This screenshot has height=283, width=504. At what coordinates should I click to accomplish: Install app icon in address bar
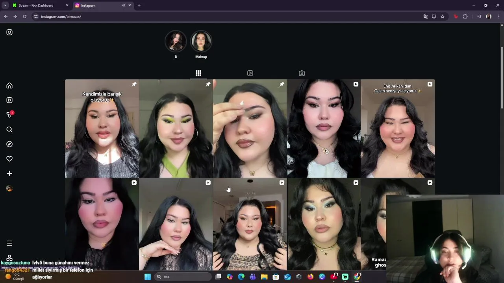[x=434, y=17]
